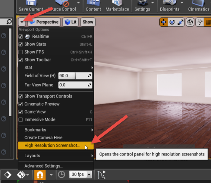
Task: Enable the Immersive Mode checkbox
Action: (20, 120)
